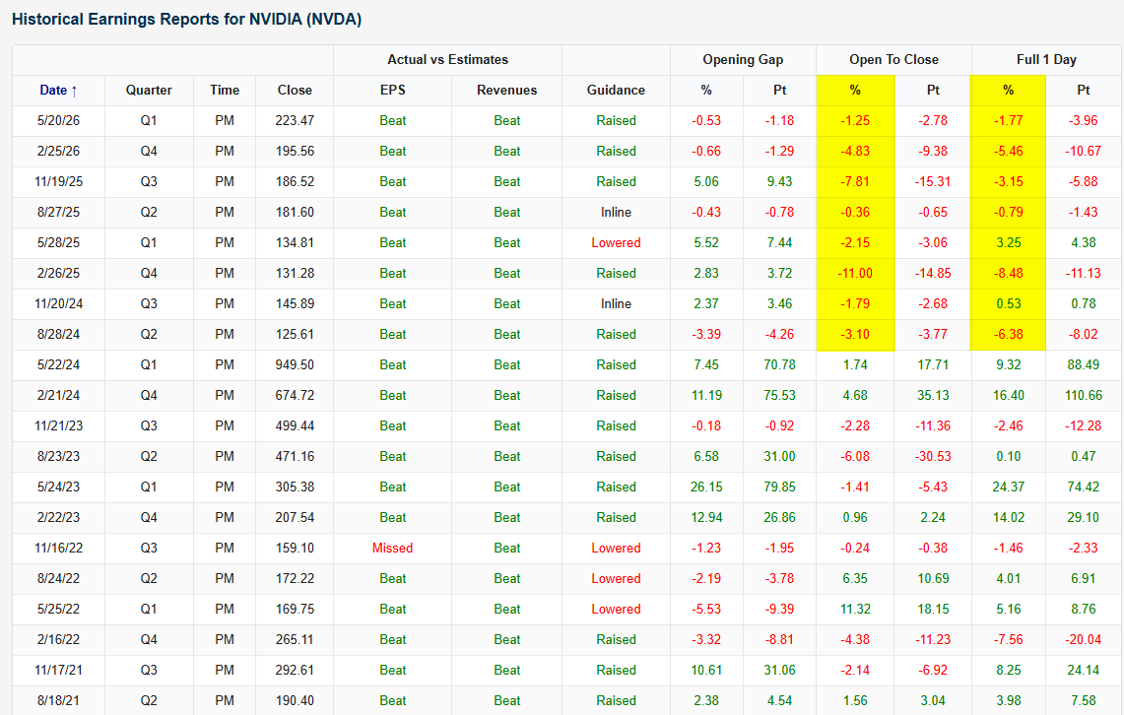Click the Q3 quarter cell for 11/19/25
The width and height of the screenshot is (1124, 715).
pos(149,182)
